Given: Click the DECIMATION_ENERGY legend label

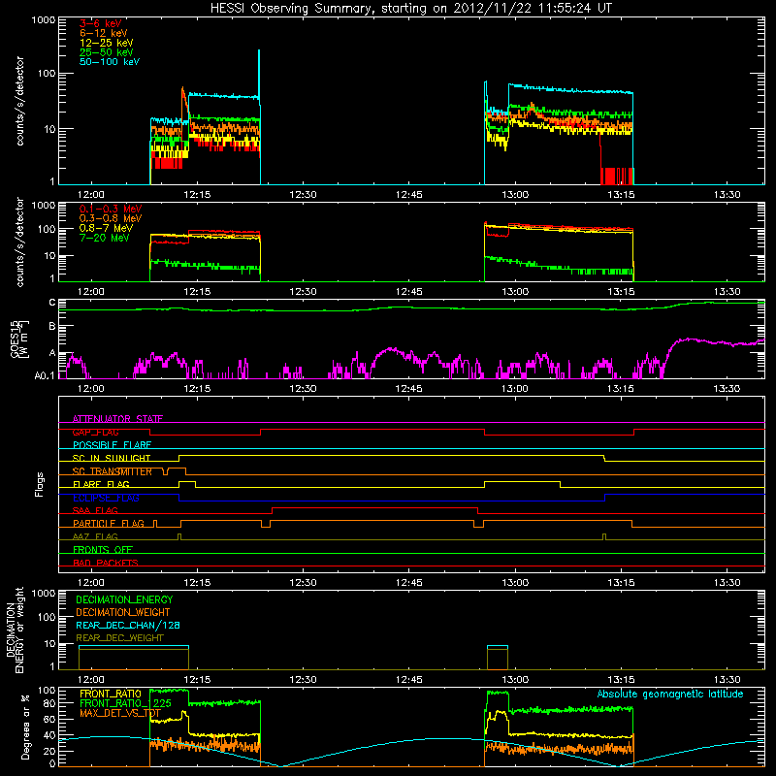Looking at the screenshot, I should click(124, 599).
